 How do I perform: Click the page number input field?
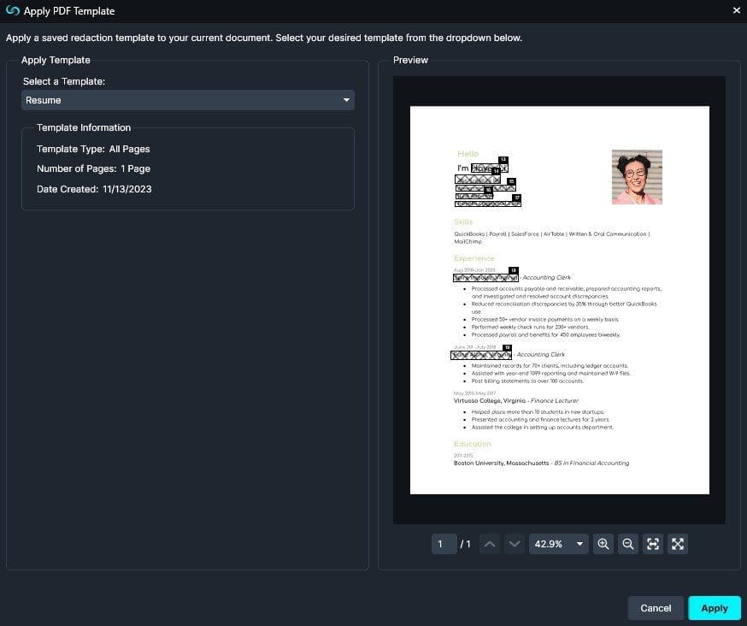444,544
